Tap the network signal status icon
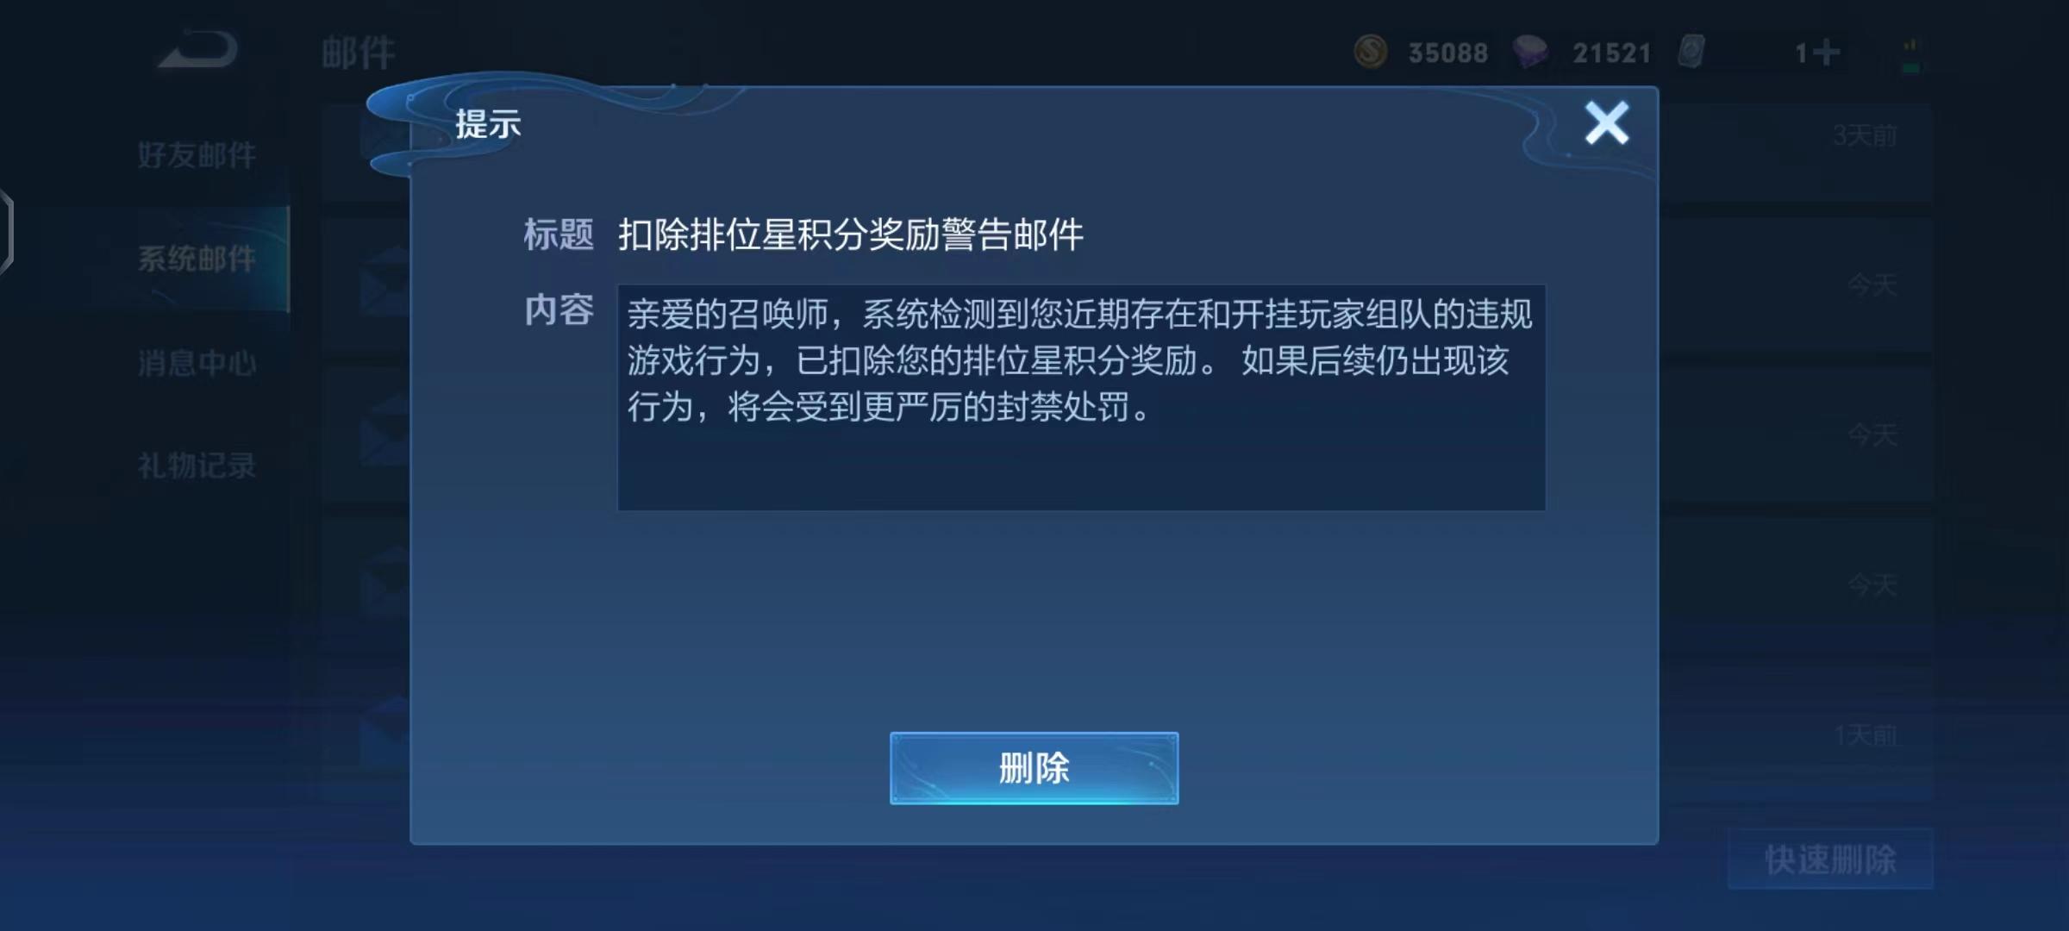Image resolution: width=2069 pixels, height=931 pixels. click(1910, 55)
